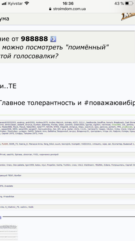Screen dimensions: 135x241
Task: Open voter profile кириченко дмитрий
Action: tap(49, 155)
